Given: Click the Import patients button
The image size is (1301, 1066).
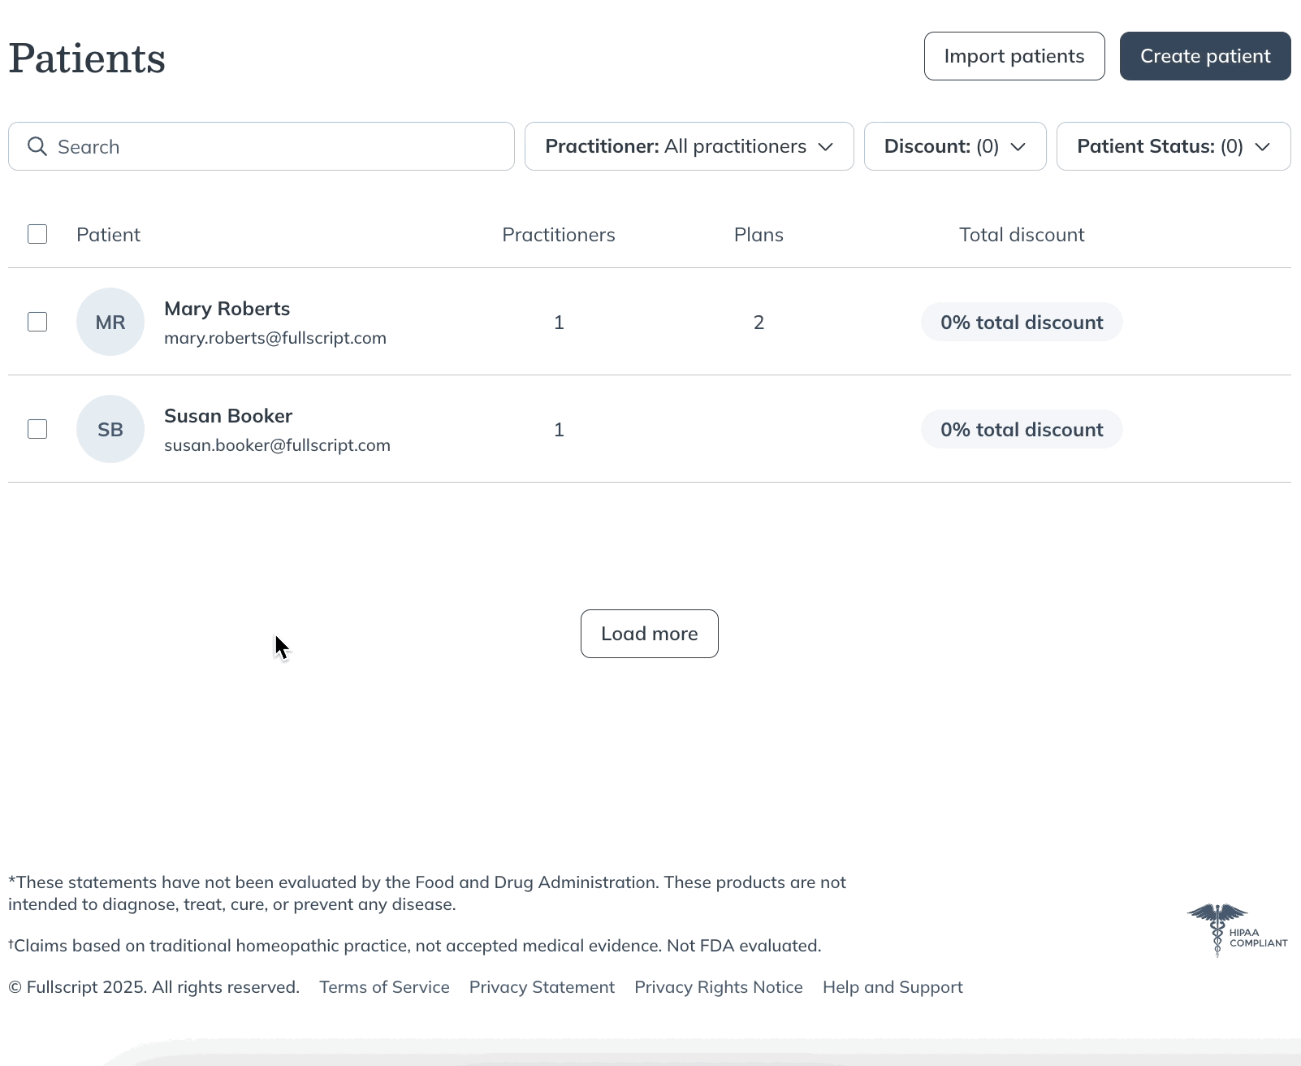Looking at the screenshot, I should click(x=1014, y=56).
